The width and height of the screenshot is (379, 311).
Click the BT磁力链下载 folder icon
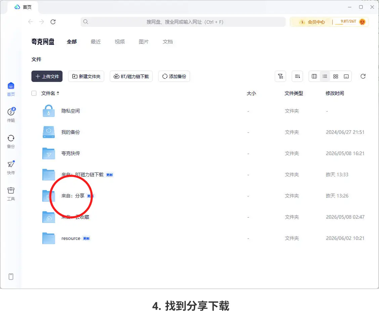49,174
